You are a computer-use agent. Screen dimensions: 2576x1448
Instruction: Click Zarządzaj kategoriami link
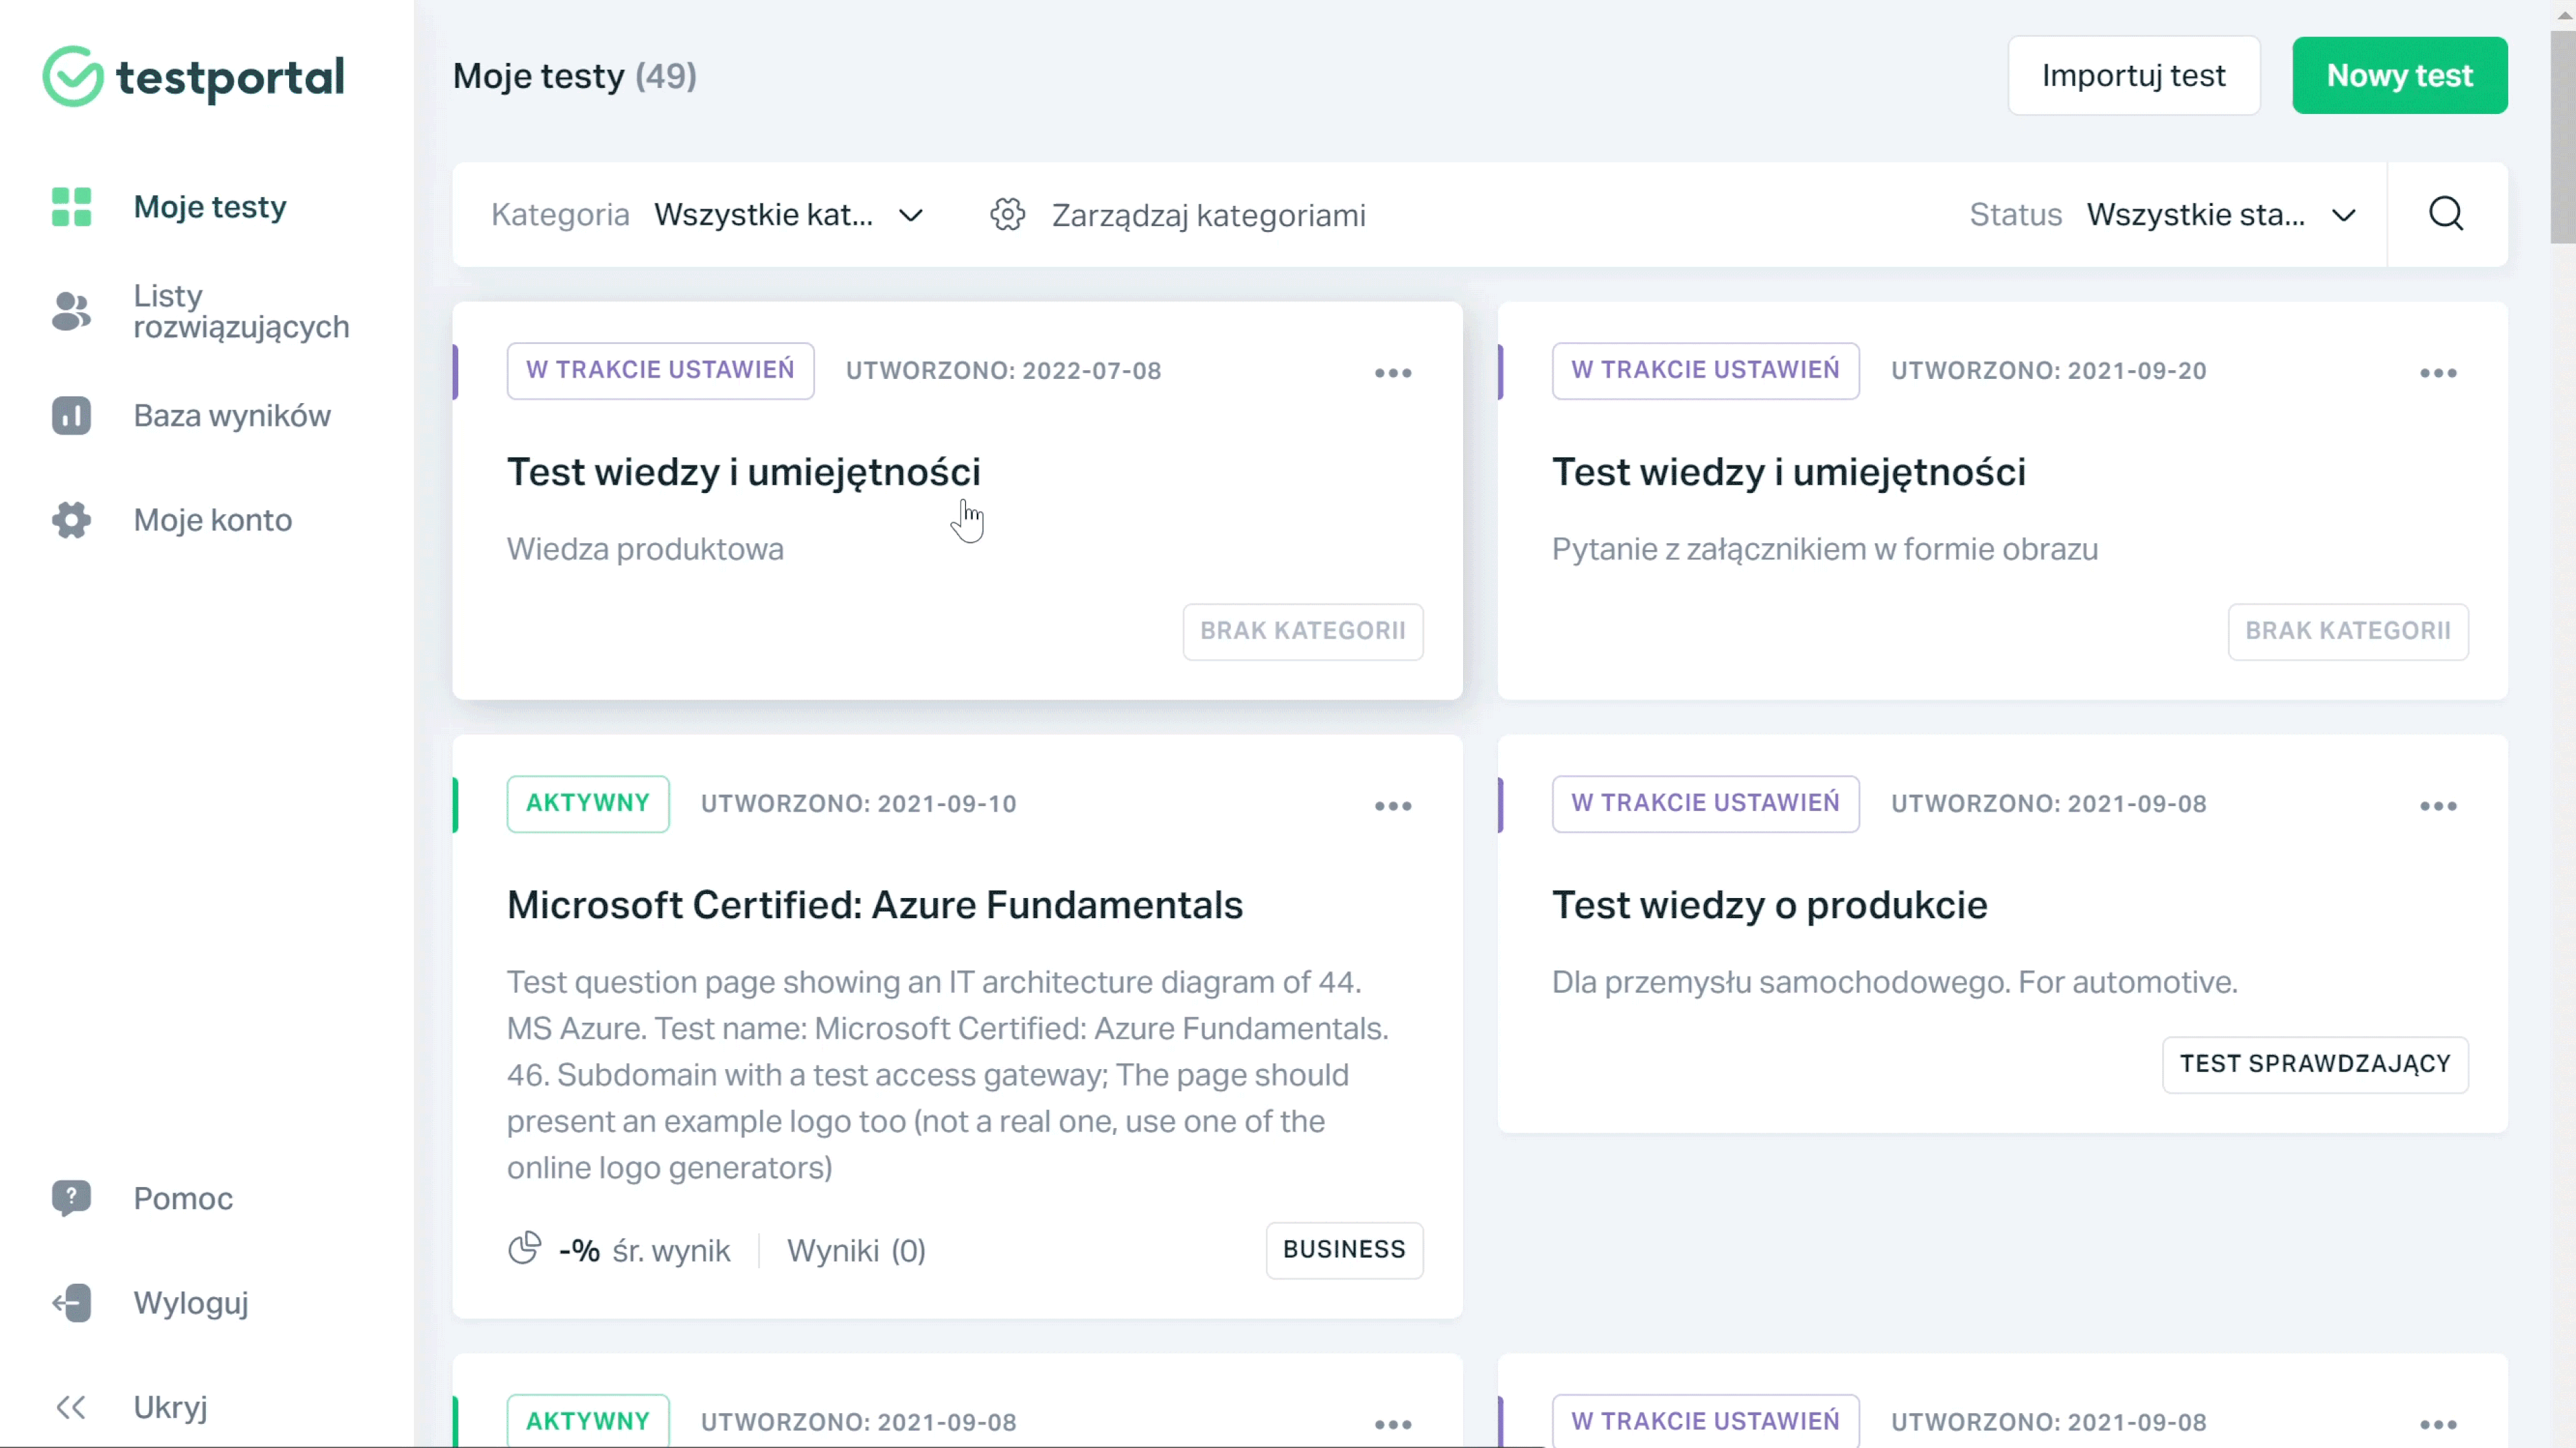[1208, 214]
